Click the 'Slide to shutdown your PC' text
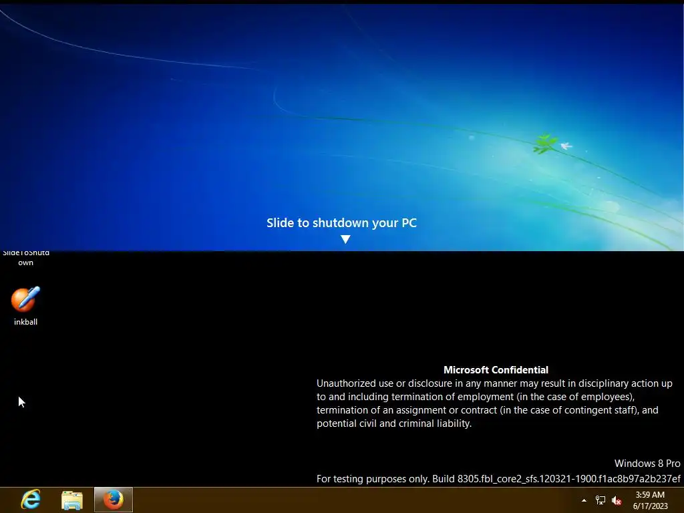The height and width of the screenshot is (513, 684). (341, 222)
